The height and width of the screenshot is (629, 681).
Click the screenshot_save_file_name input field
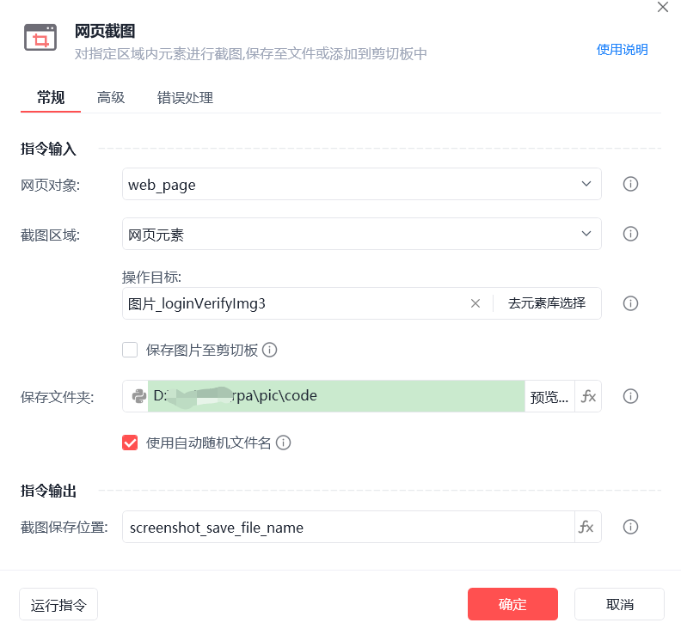344,527
